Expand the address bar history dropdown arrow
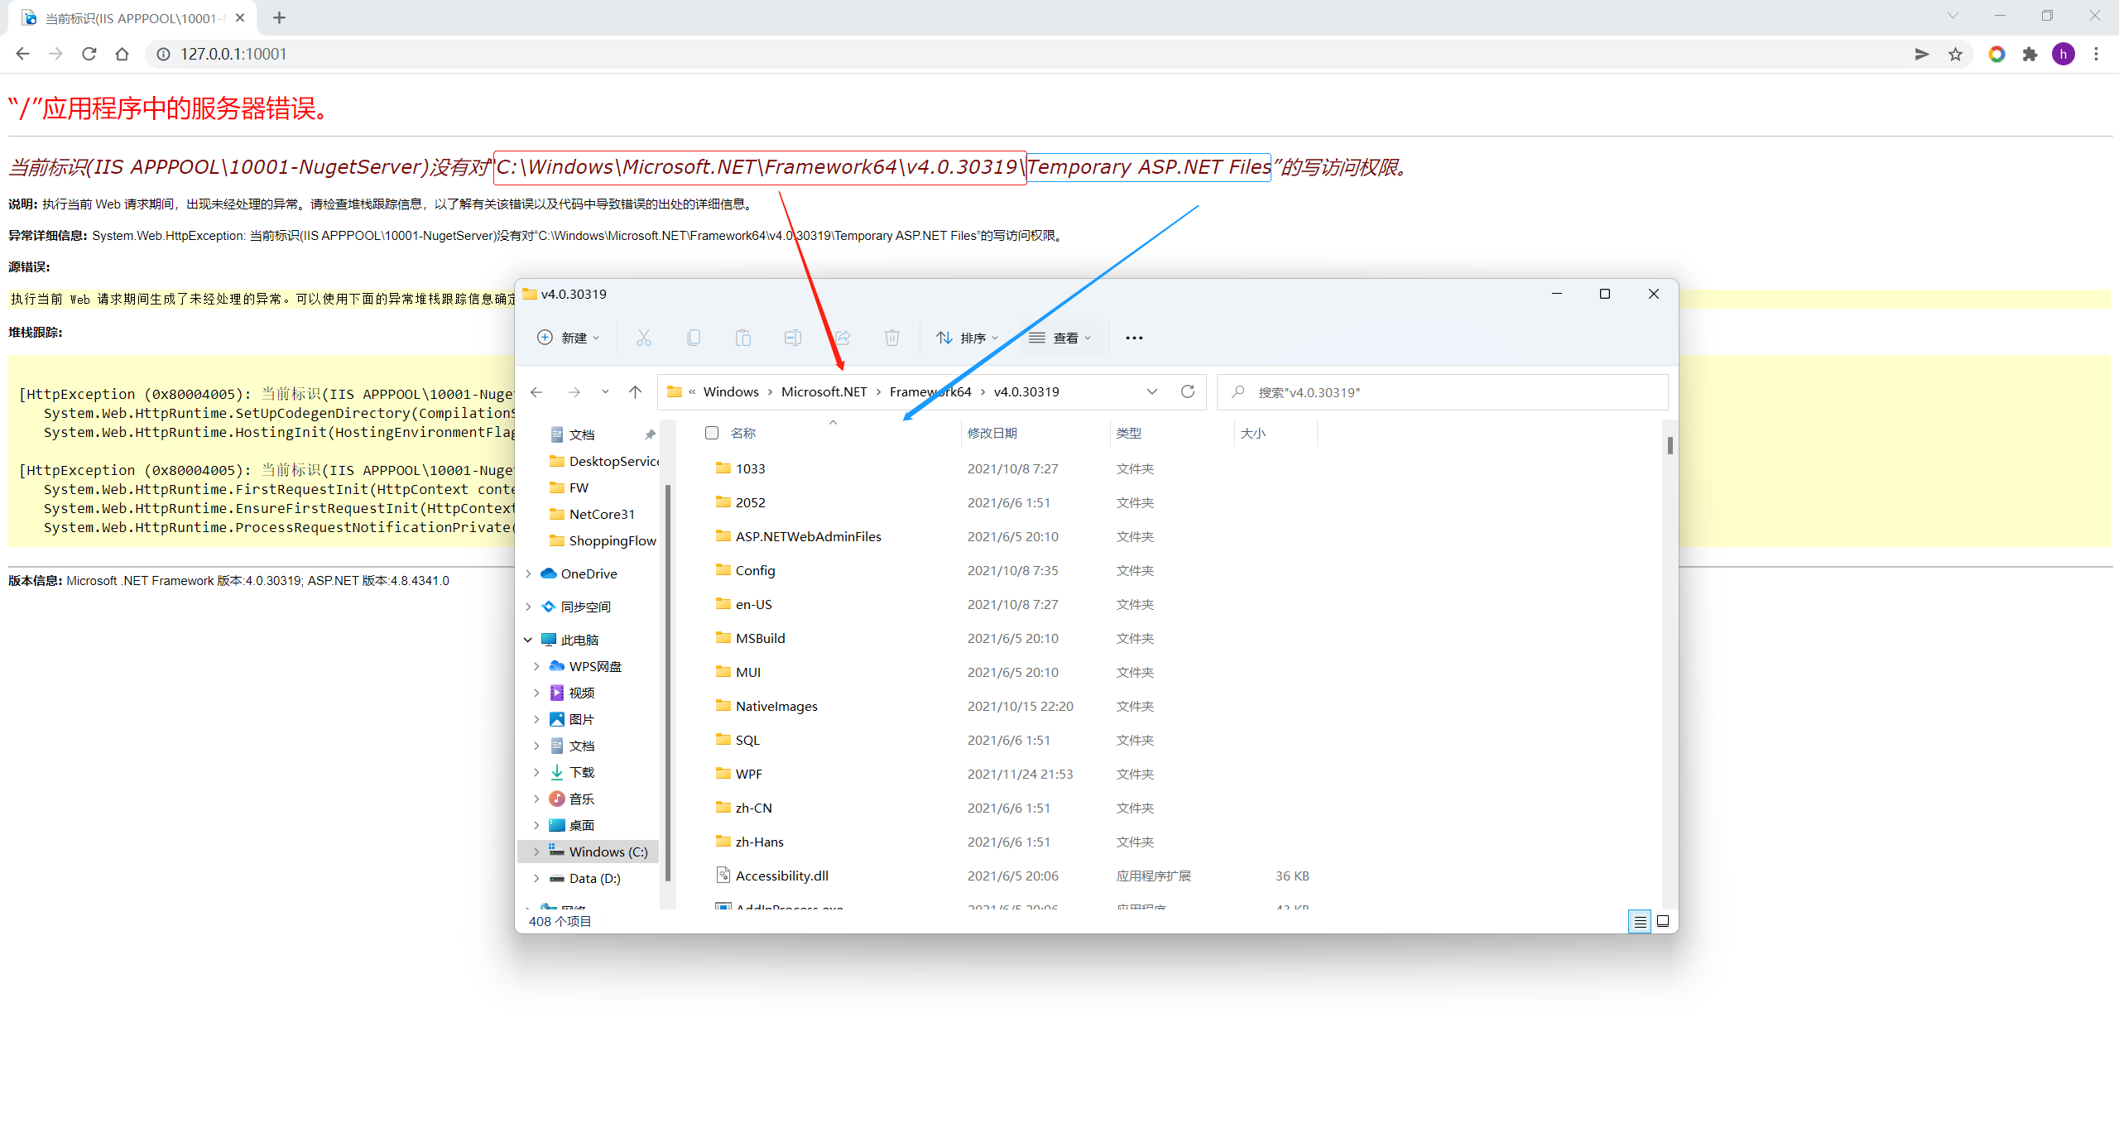The height and width of the screenshot is (1142, 2119). pyautogui.click(x=1152, y=391)
